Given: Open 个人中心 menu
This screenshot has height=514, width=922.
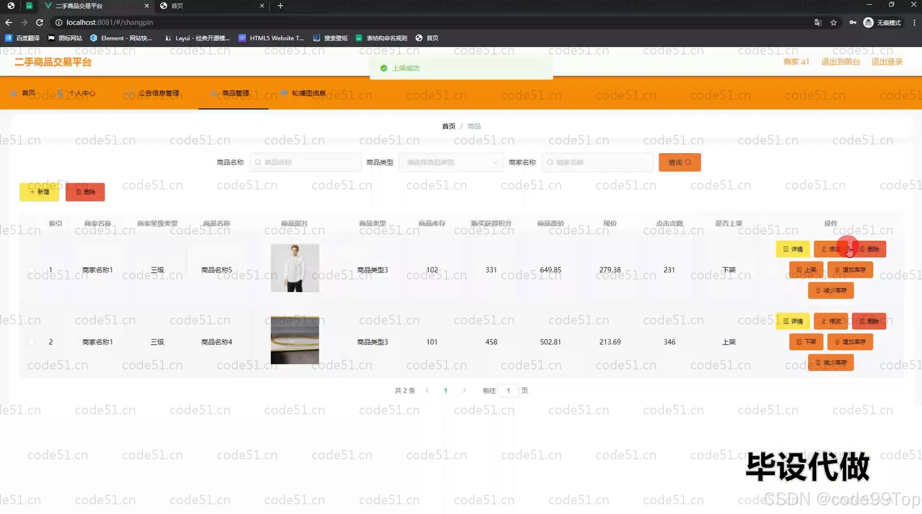Looking at the screenshot, I should point(76,93).
